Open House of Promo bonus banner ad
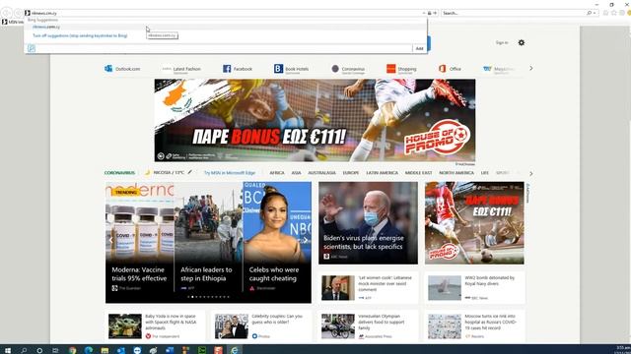This screenshot has width=631, height=354. click(315, 120)
